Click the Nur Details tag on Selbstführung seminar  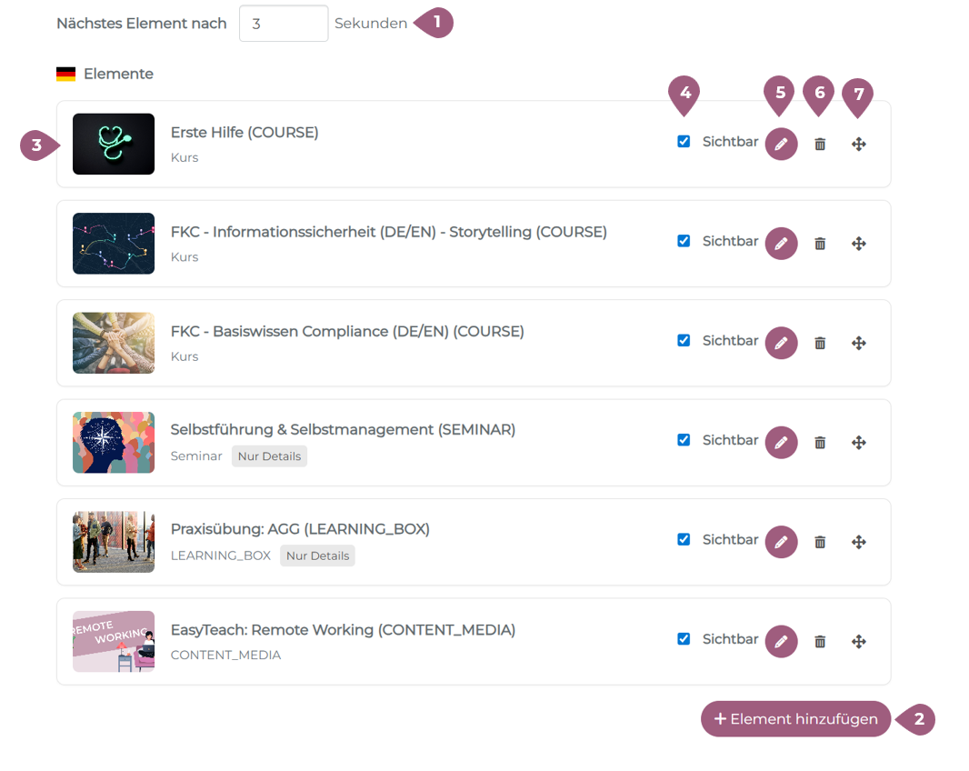(269, 456)
